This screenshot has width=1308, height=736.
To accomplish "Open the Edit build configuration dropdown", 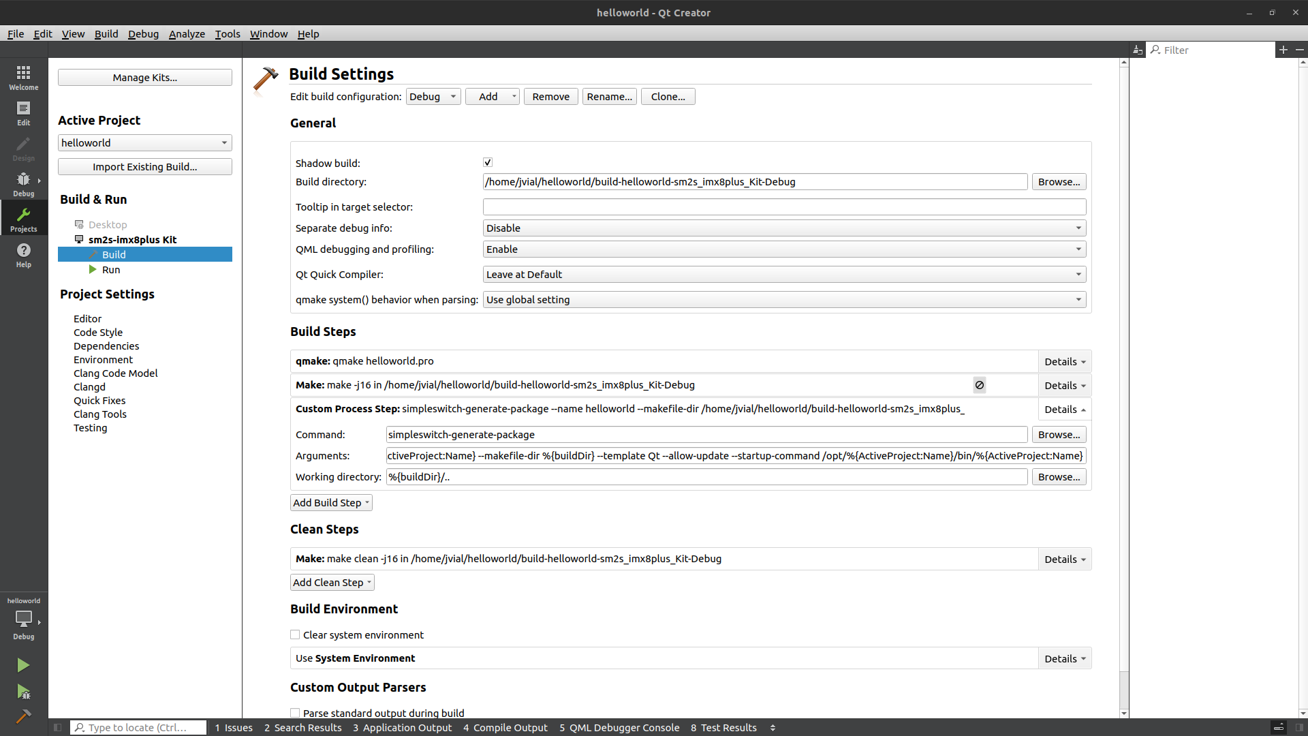I will coord(433,96).
